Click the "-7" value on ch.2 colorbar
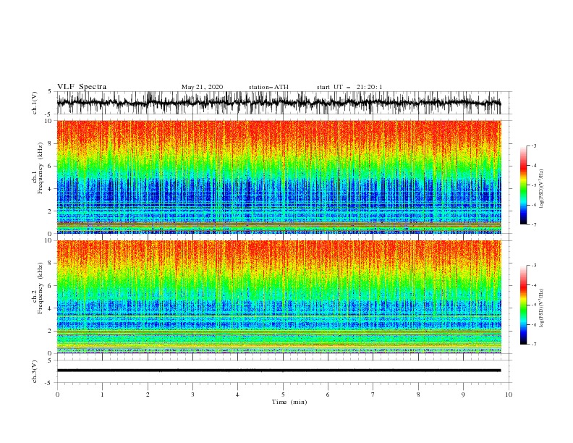 tap(534, 344)
